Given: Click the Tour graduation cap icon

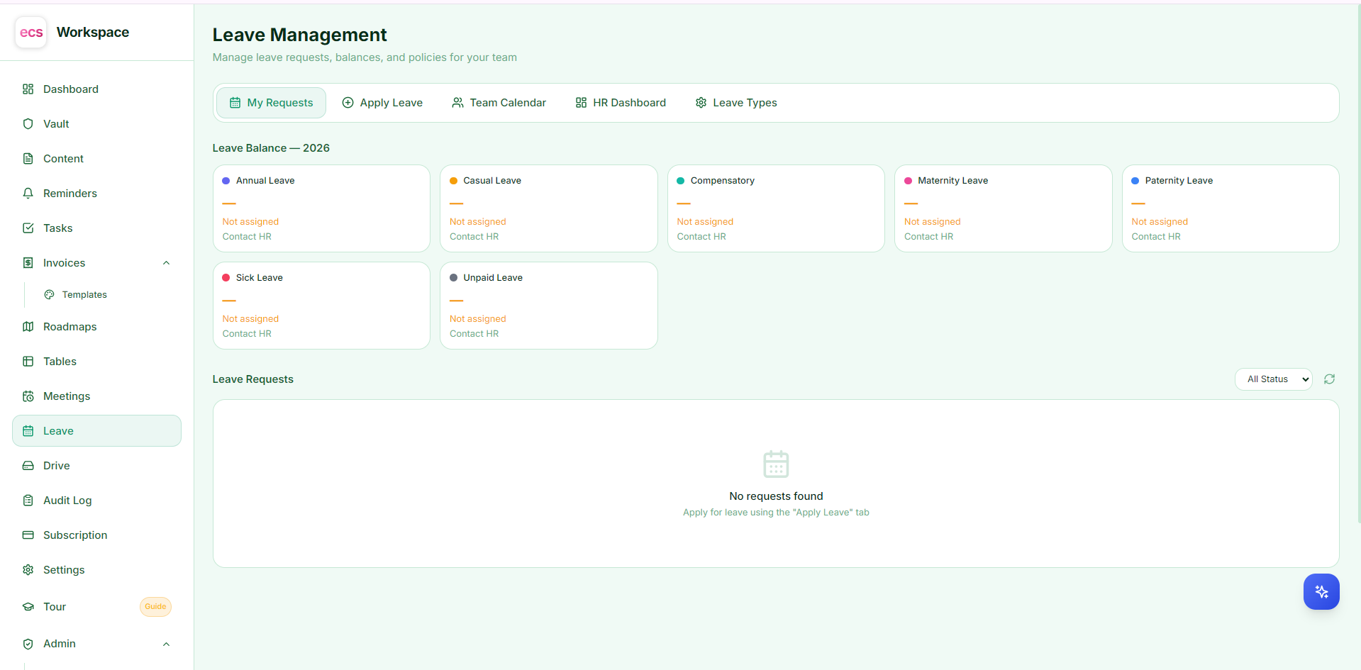Looking at the screenshot, I should (x=28, y=607).
